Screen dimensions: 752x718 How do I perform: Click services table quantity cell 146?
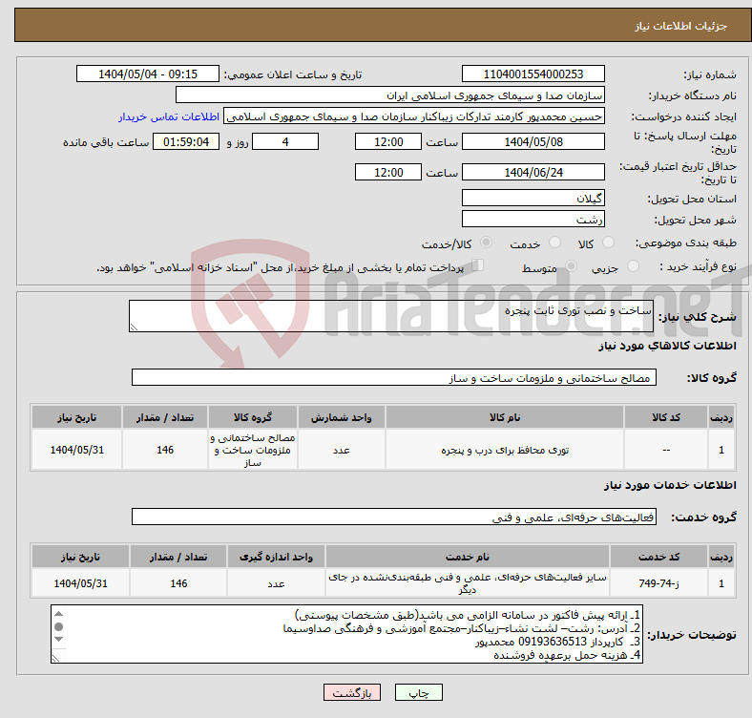click(178, 583)
